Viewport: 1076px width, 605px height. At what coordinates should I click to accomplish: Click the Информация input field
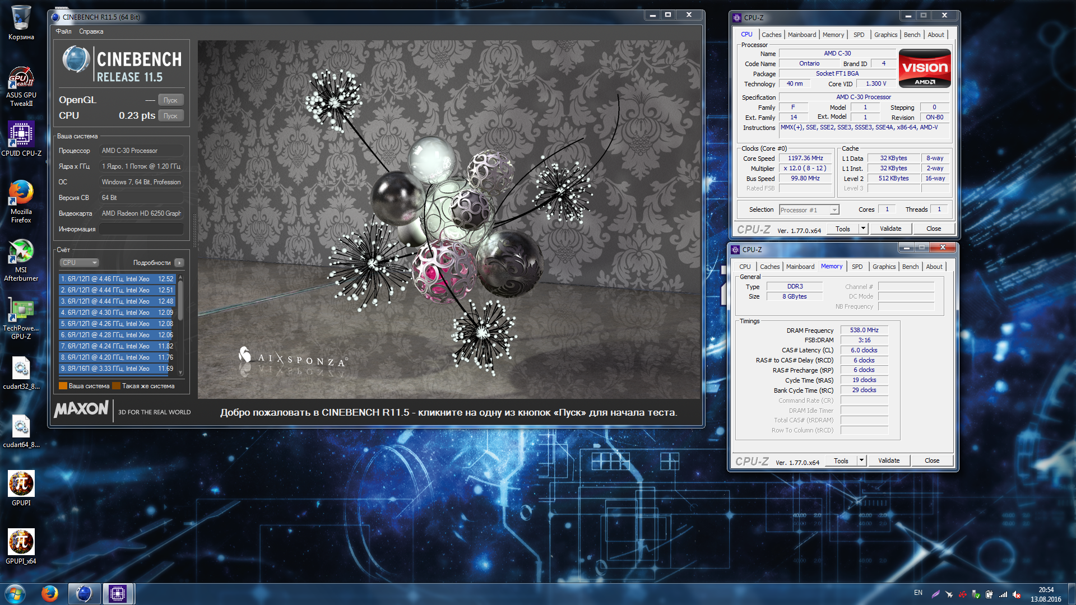pyautogui.click(x=142, y=229)
